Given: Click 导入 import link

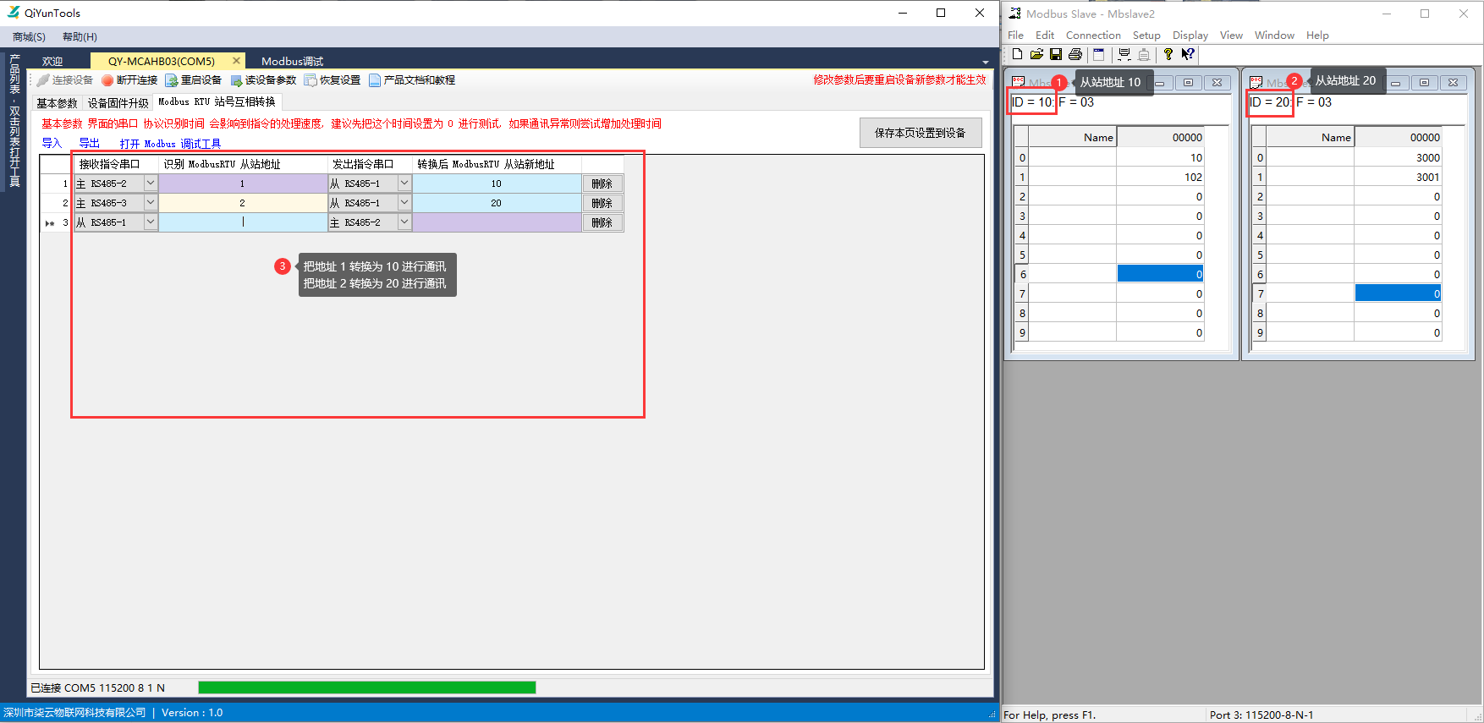Looking at the screenshot, I should (x=52, y=144).
